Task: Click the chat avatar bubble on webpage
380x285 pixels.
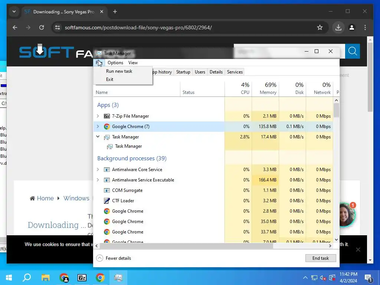Action: (347, 214)
